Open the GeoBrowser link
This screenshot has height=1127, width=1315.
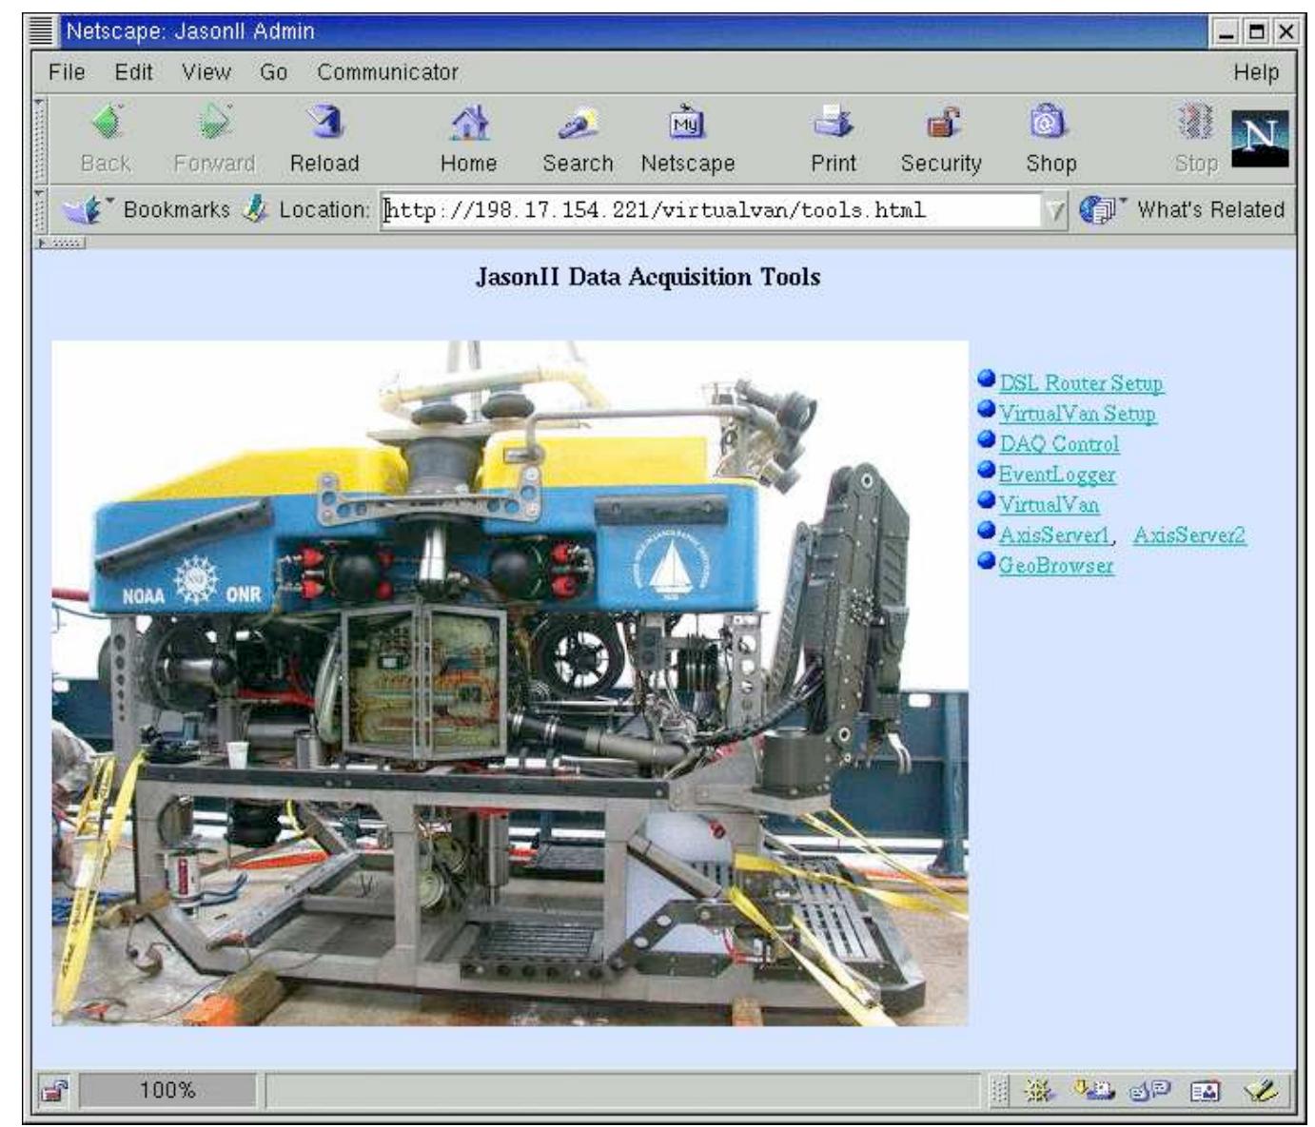coord(1056,566)
